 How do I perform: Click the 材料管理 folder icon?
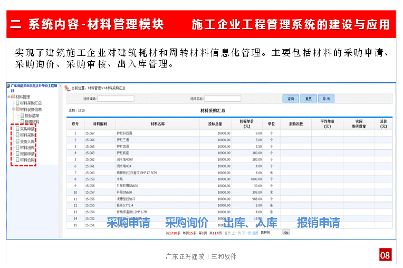(x=13, y=97)
